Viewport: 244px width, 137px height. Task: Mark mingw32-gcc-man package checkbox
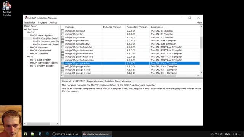point(63,37)
